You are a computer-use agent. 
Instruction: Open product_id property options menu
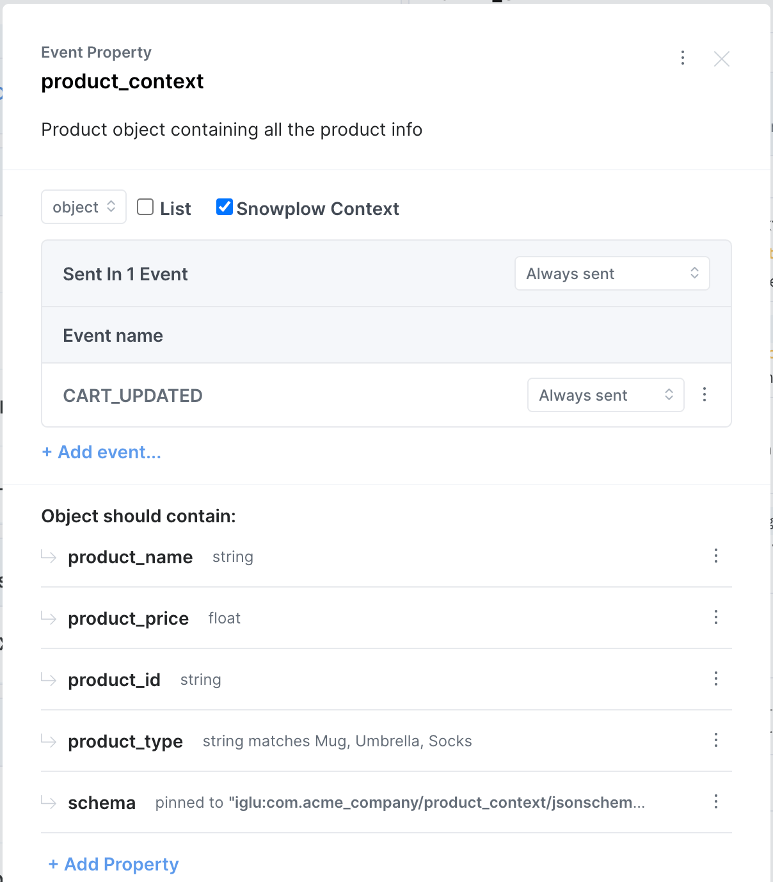tap(716, 678)
